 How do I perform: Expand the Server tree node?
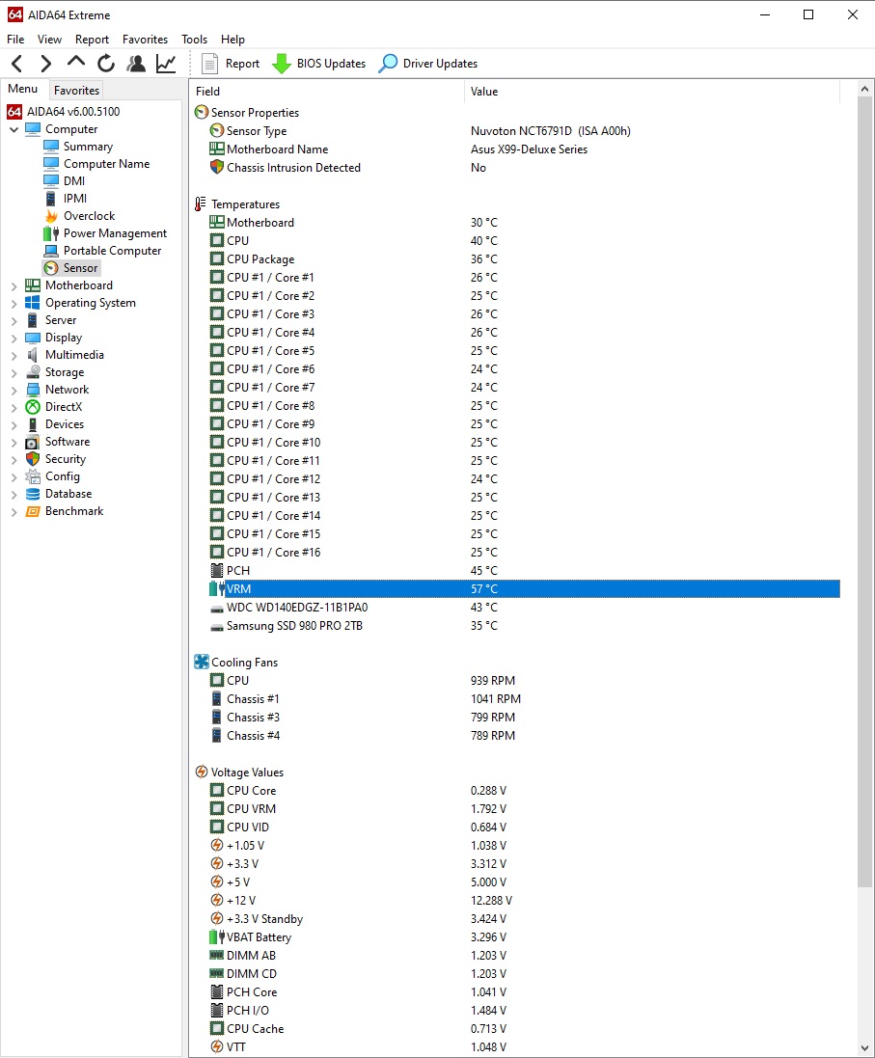[x=14, y=320]
